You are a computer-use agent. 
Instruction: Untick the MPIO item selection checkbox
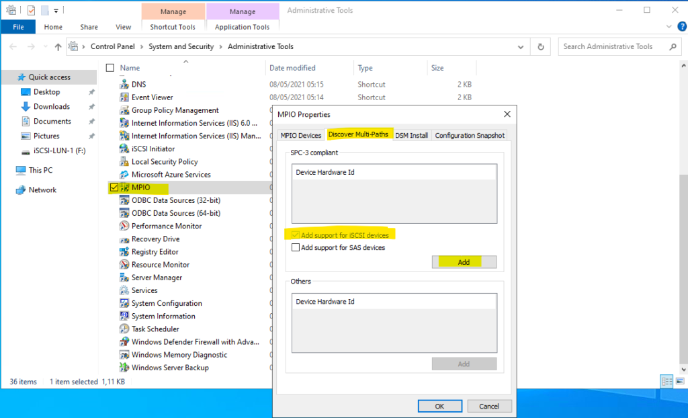point(113,187)
